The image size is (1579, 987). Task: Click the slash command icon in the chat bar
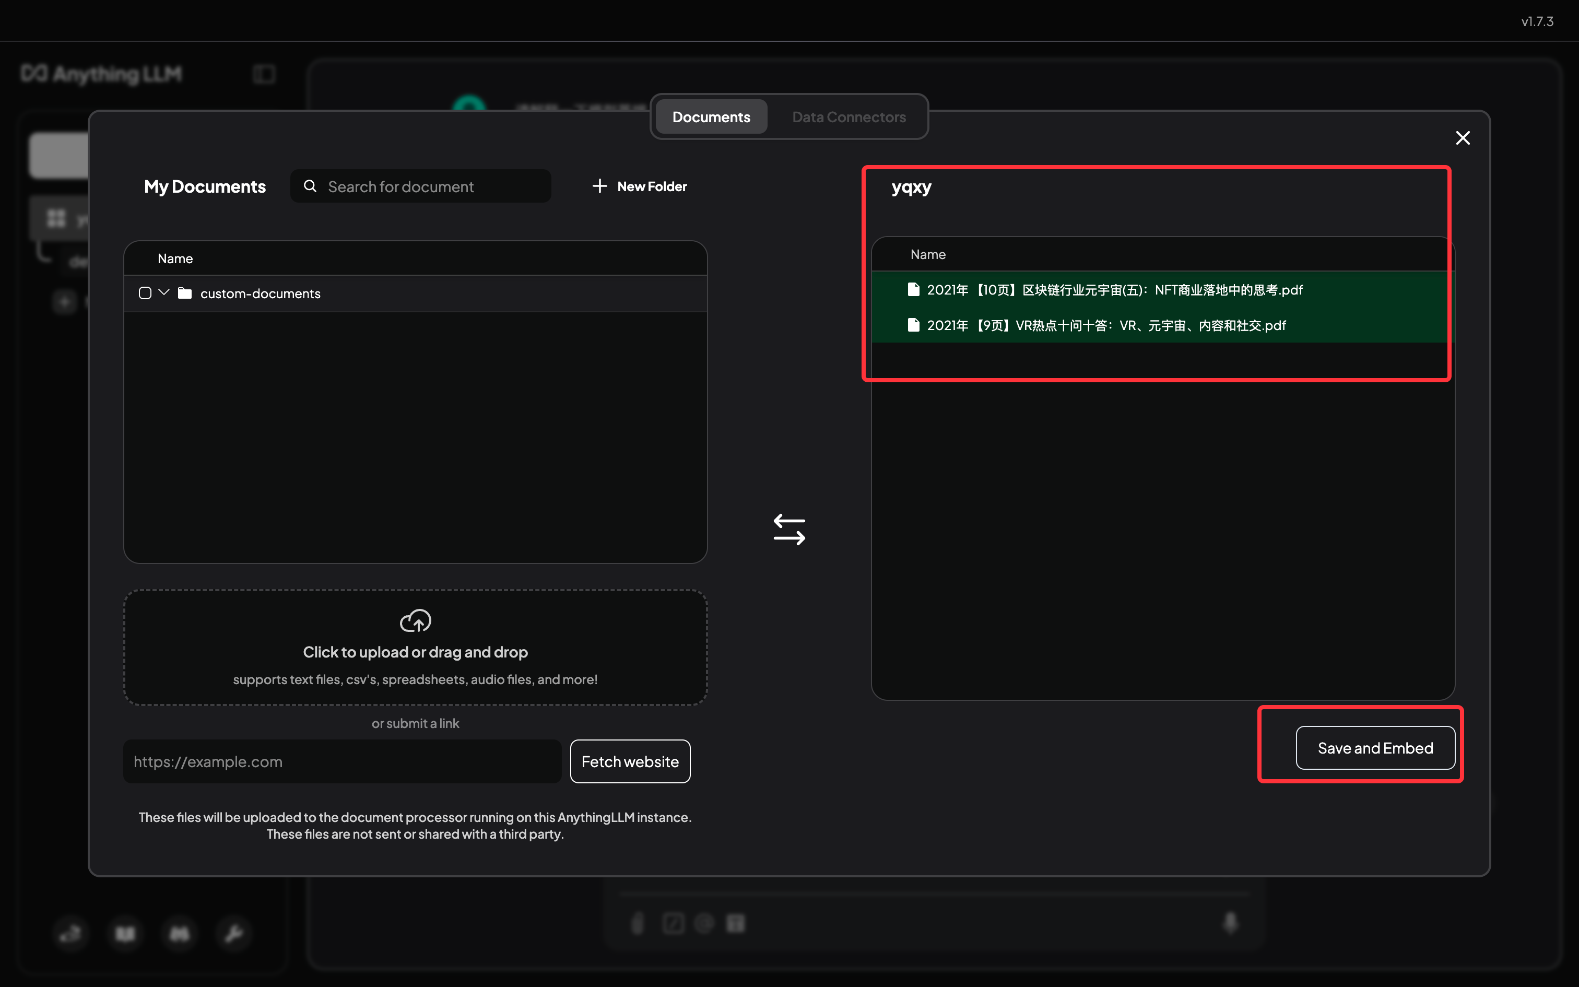click(x=673, y=922)
